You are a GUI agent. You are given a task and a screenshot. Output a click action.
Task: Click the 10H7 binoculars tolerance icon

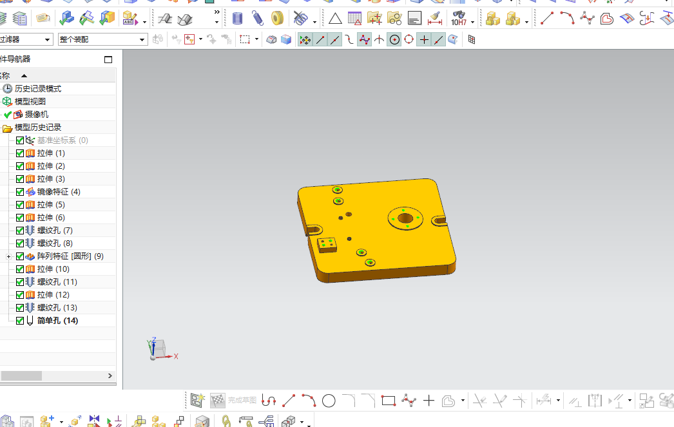click(x=459, y=19)
